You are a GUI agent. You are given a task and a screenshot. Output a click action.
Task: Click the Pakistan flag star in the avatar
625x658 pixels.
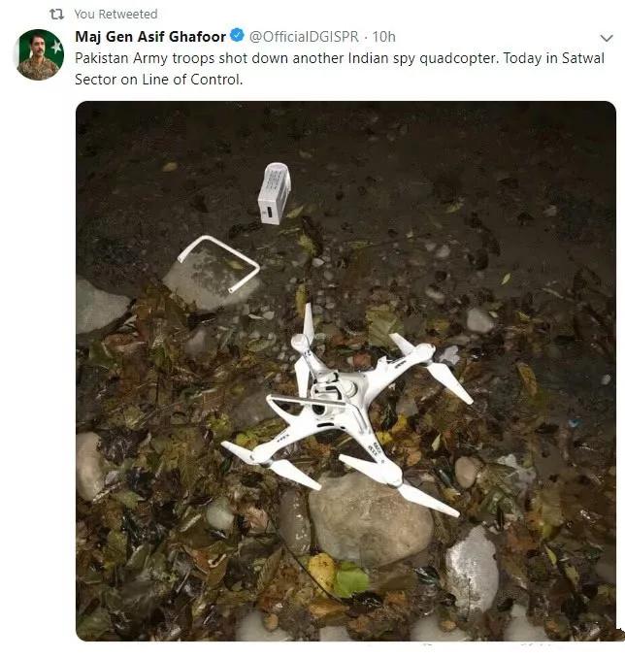[x=56, y=47]
